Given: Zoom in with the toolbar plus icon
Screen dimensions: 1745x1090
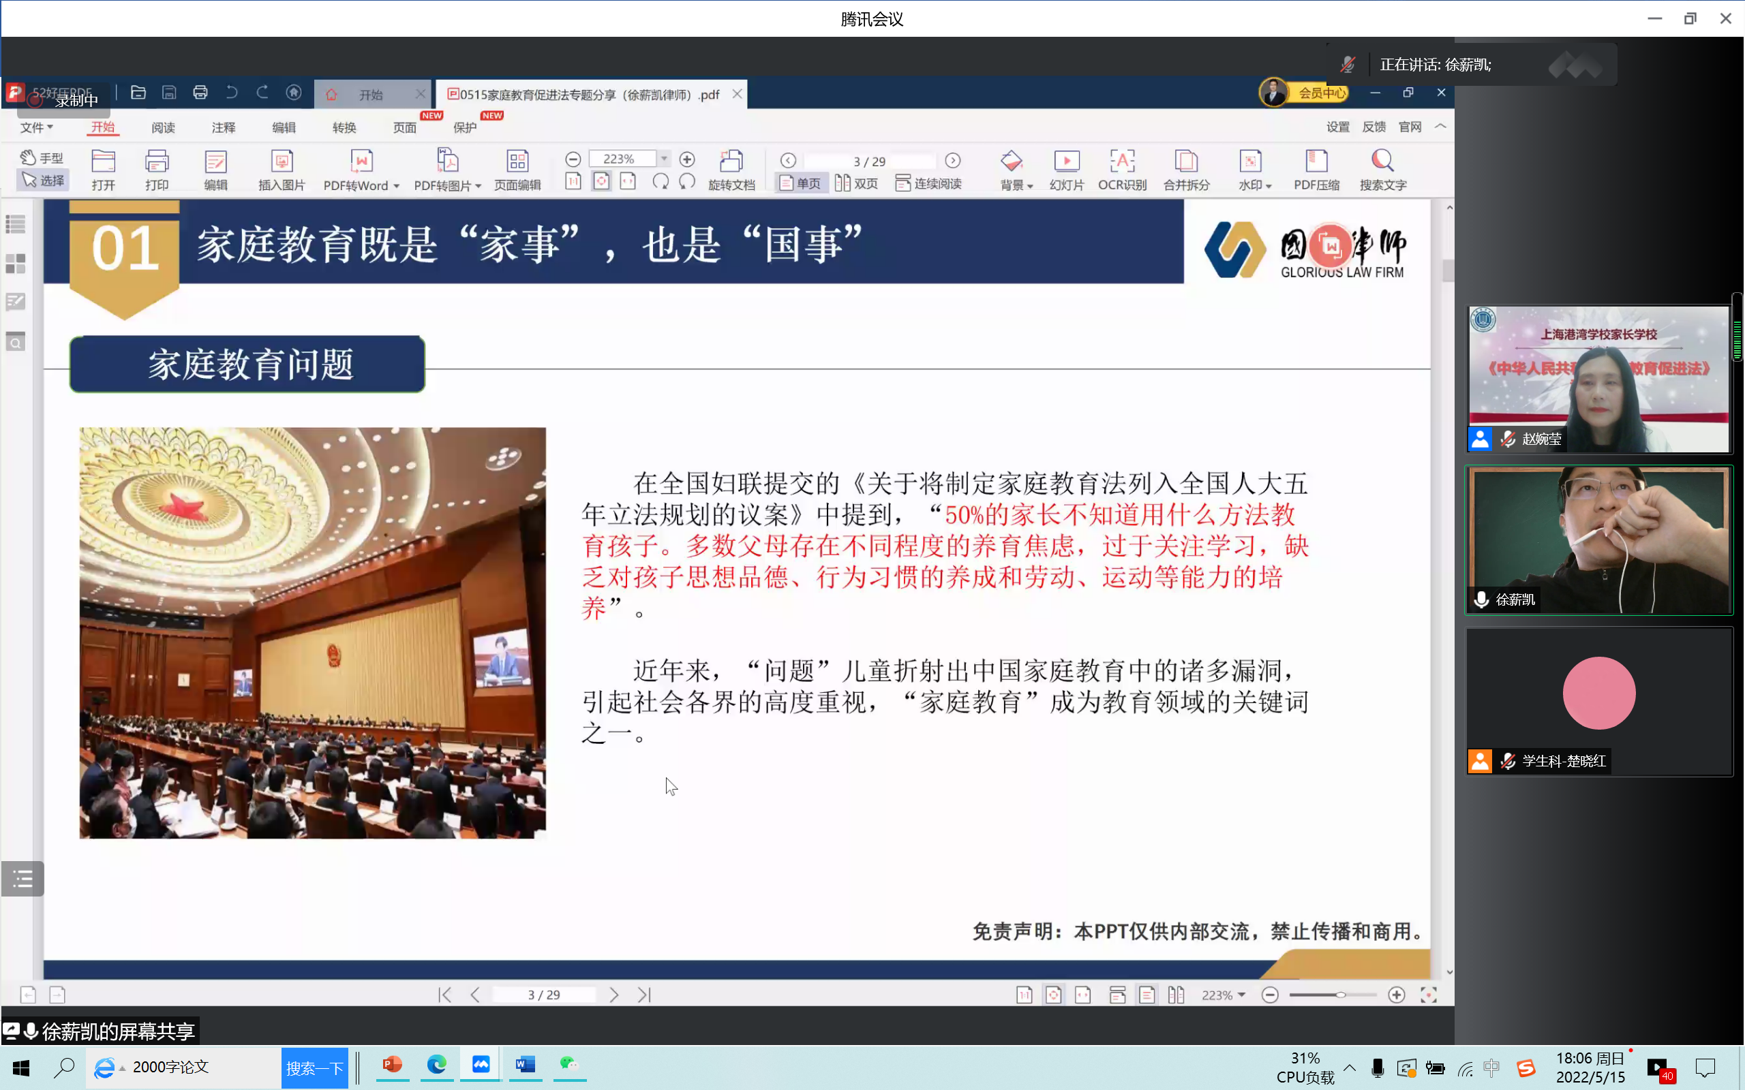Looking at the screenshot, I should pos(687,159).
